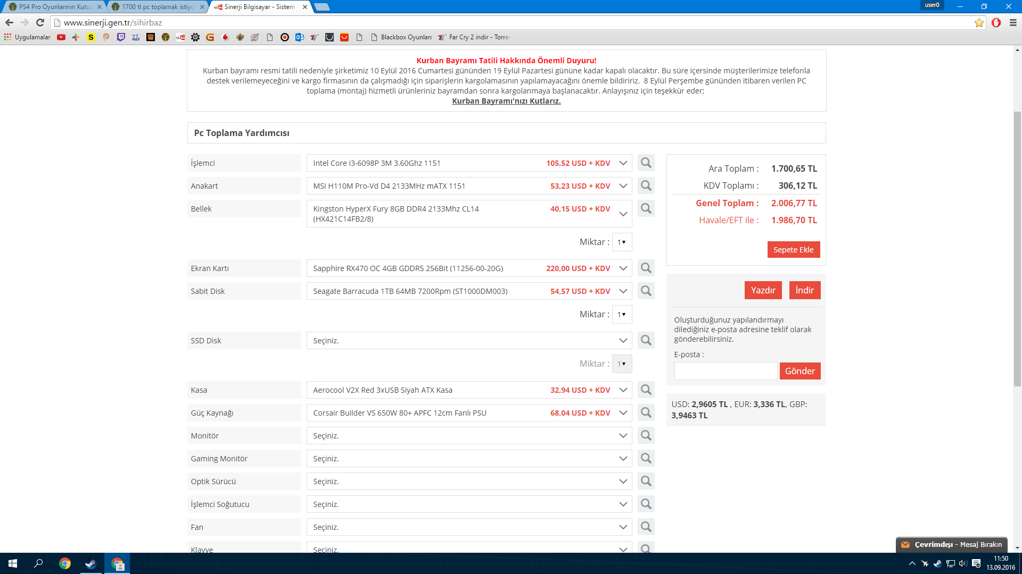Click the Sepete Ekle button
Viewport: 1022px width, 574px height.
[x=793, y=250]
